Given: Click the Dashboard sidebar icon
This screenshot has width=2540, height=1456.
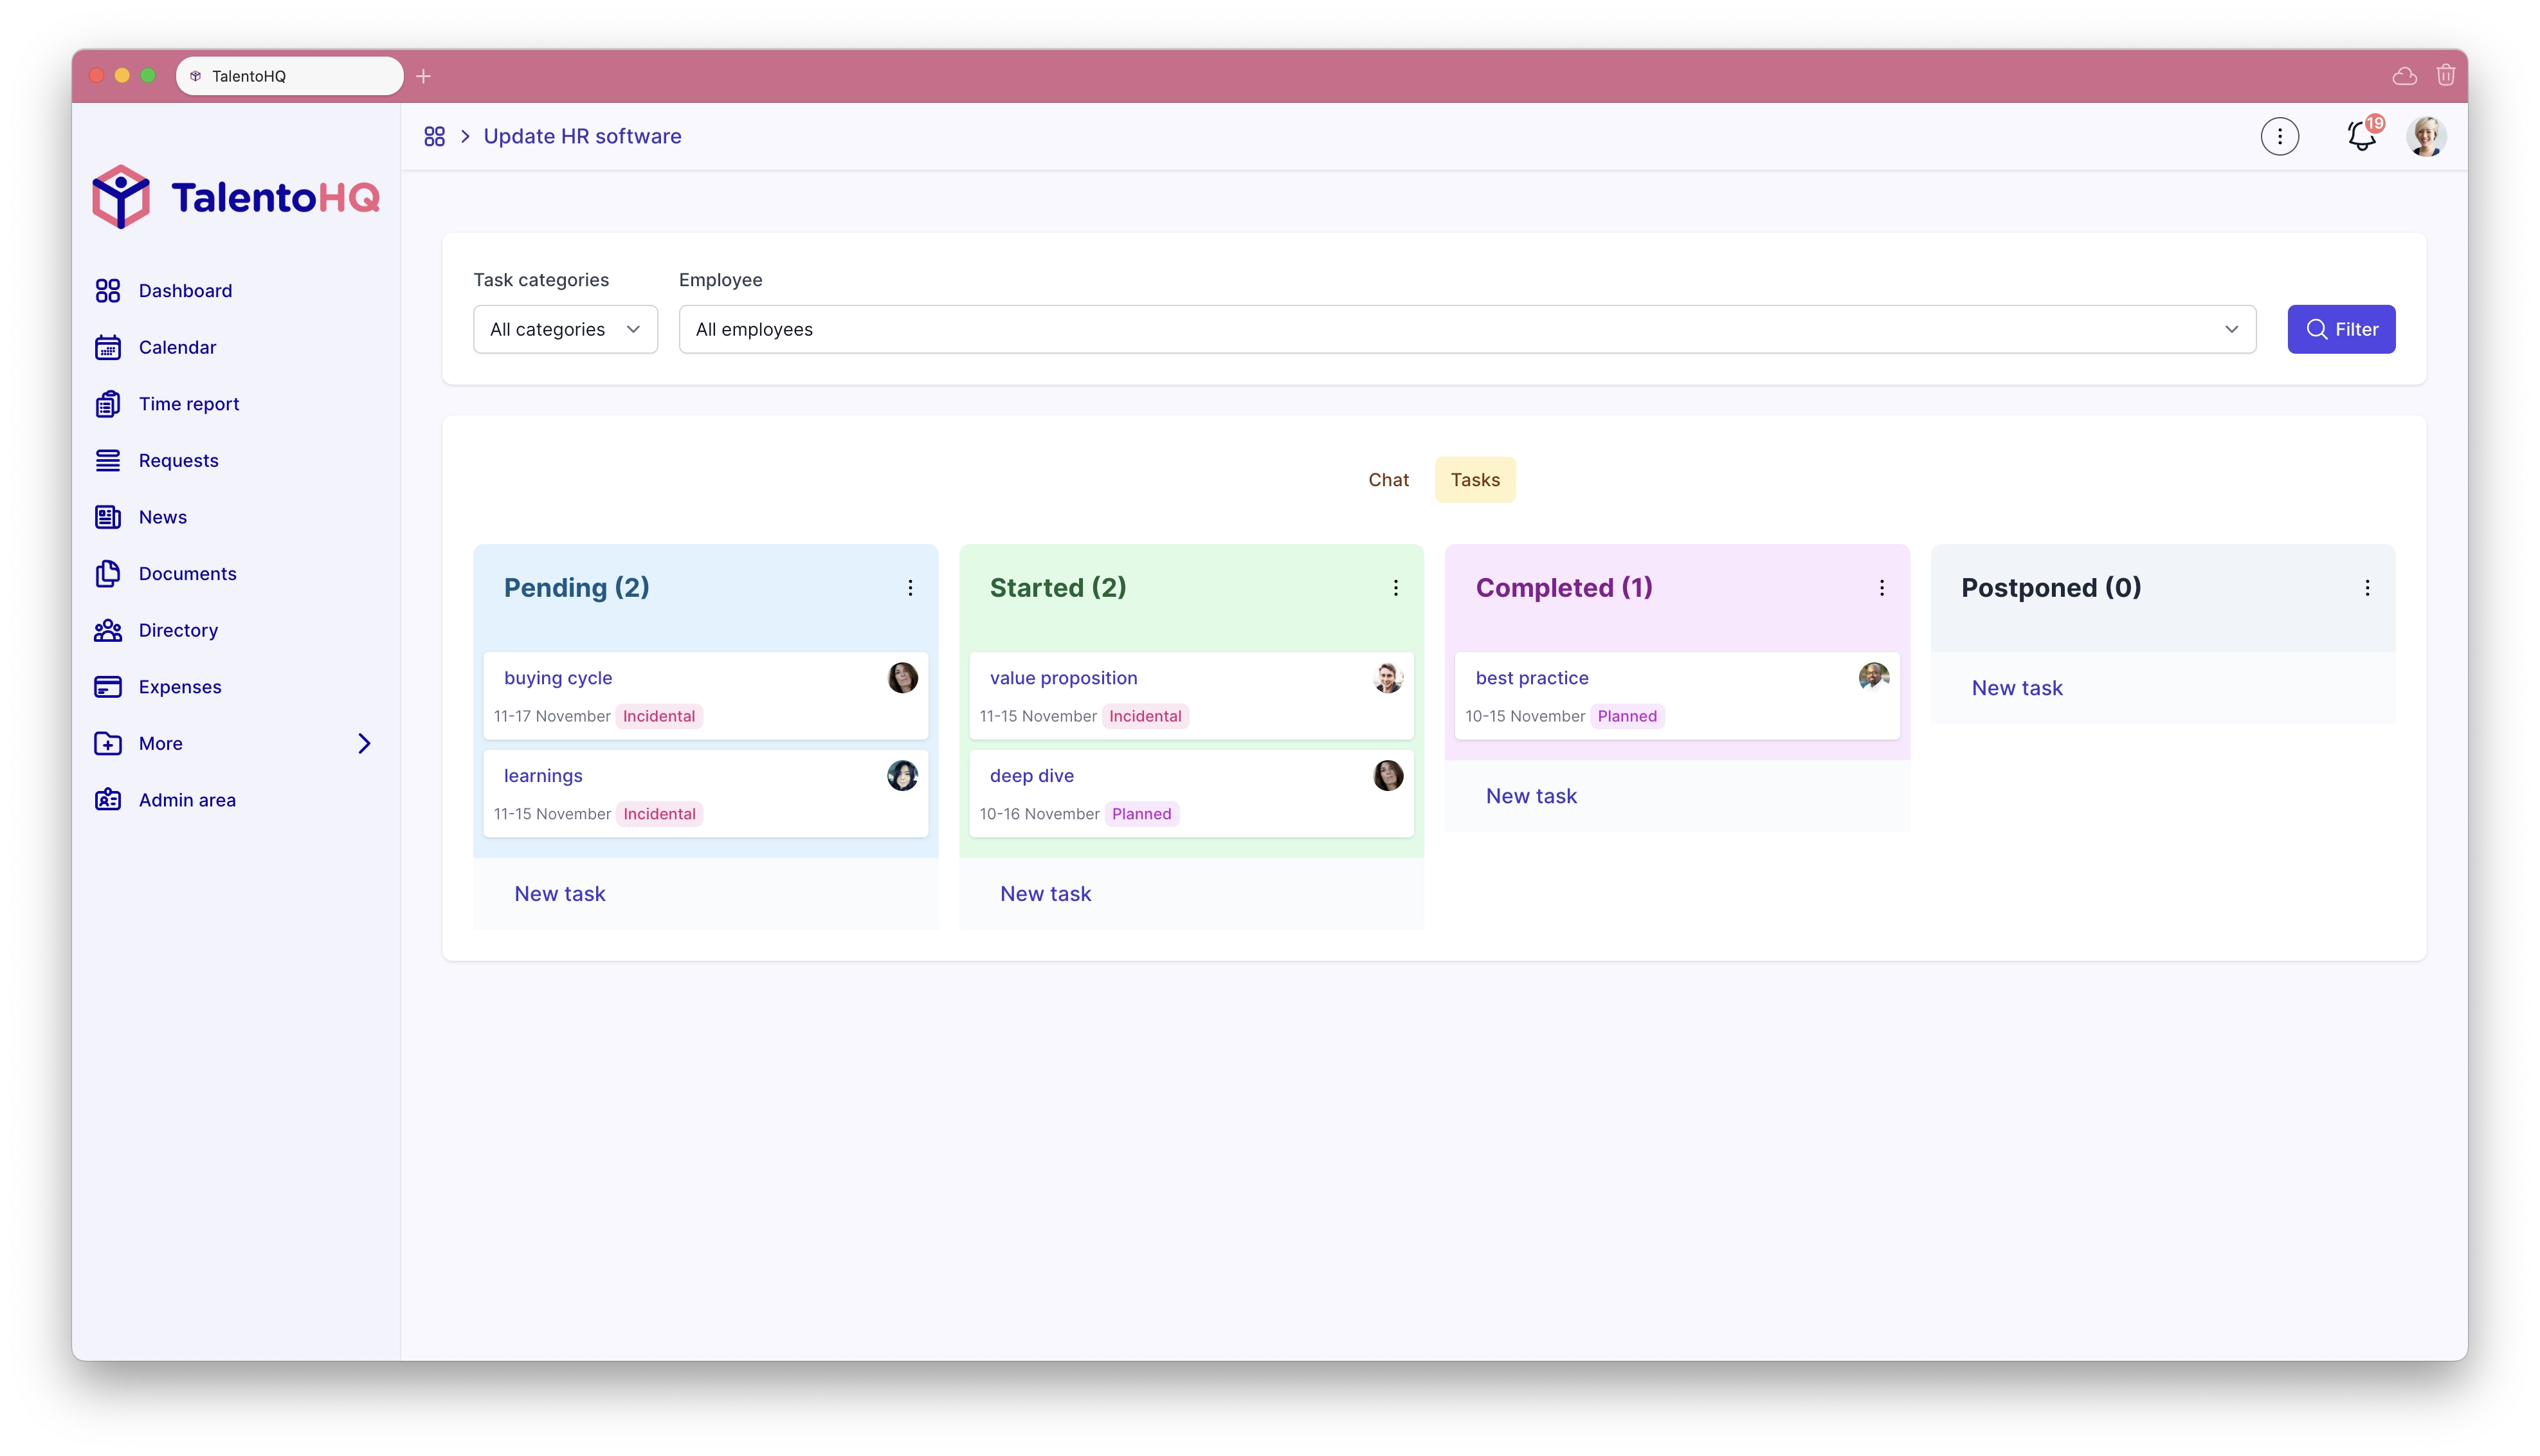Looking at the screenshot, I should point(108,289).
